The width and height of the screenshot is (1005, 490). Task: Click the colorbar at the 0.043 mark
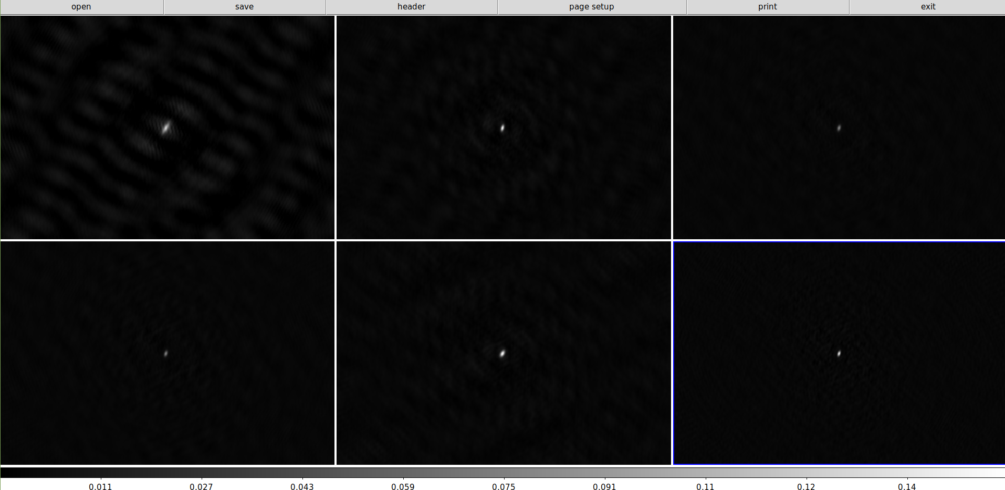302,473
